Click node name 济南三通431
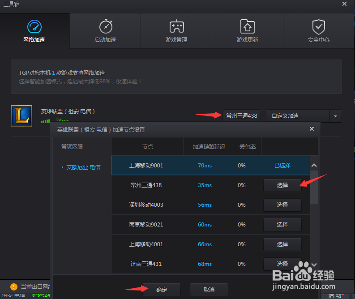The height and width of the screenshot is (299, 355). click(x=146, y=264)
